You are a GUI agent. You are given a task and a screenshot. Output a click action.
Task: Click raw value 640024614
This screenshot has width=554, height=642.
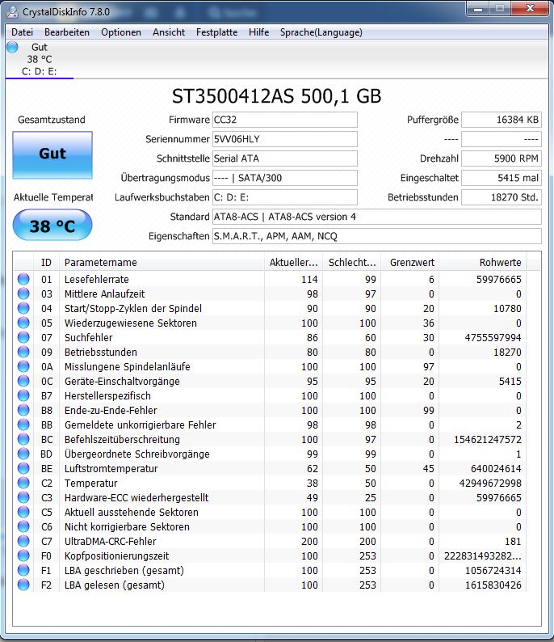[496, 469]
